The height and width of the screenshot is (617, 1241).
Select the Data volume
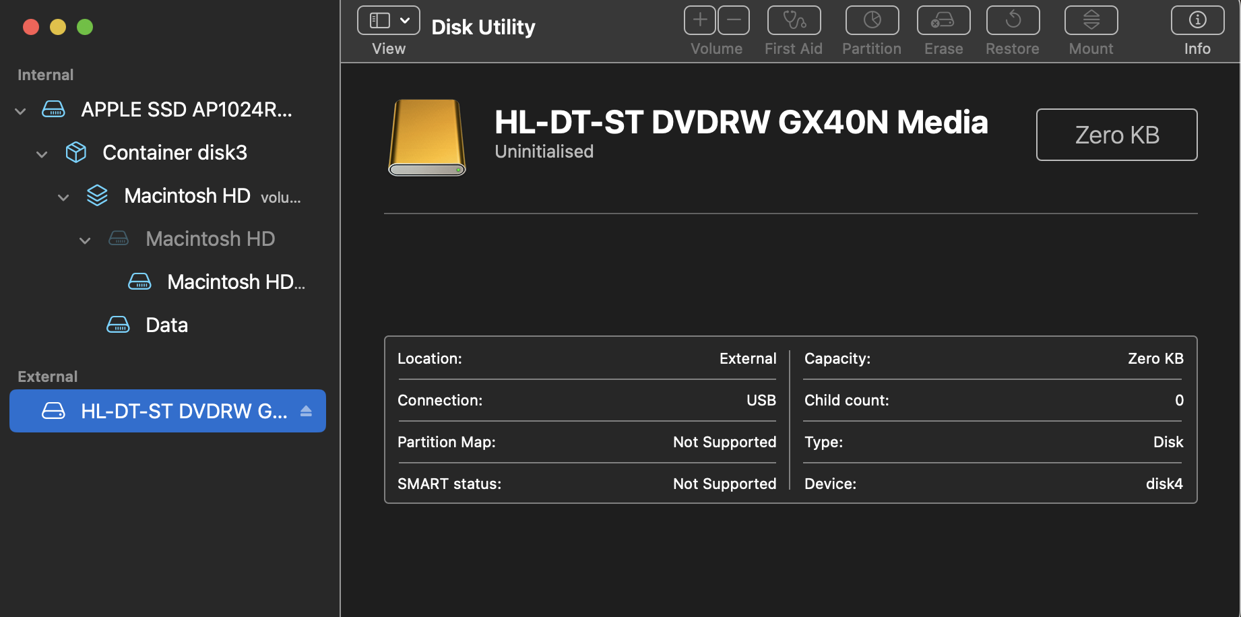(x=168, y=325)
